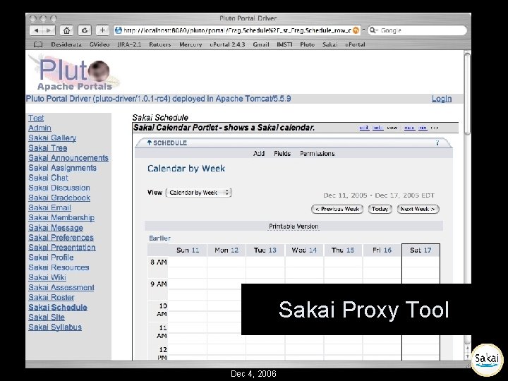
Task: Open the Sakai Gradebook link
Action: point(59,198)
